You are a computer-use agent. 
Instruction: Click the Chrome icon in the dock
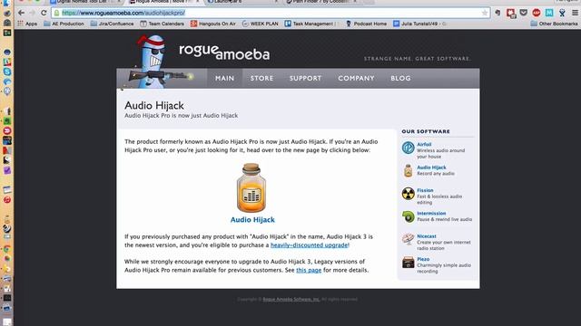point(6,249)
